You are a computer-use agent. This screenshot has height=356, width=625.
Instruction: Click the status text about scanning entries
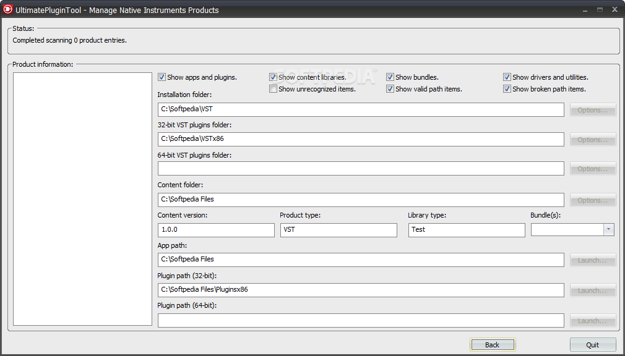tap(70, 40)
